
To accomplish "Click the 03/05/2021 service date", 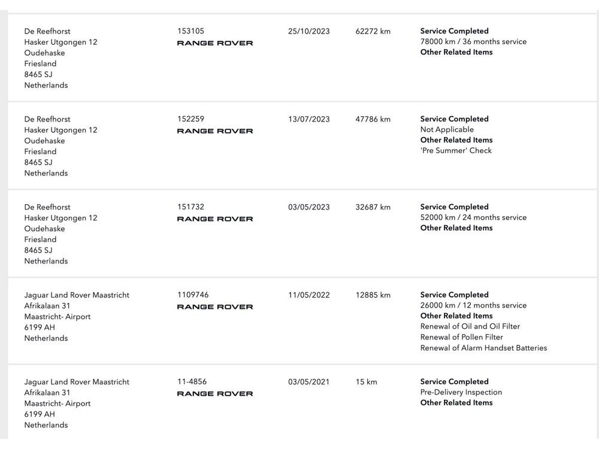I will point(308,382).
